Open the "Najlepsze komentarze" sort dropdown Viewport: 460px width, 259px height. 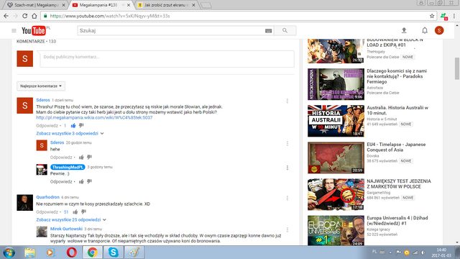(x=41, y=86)
